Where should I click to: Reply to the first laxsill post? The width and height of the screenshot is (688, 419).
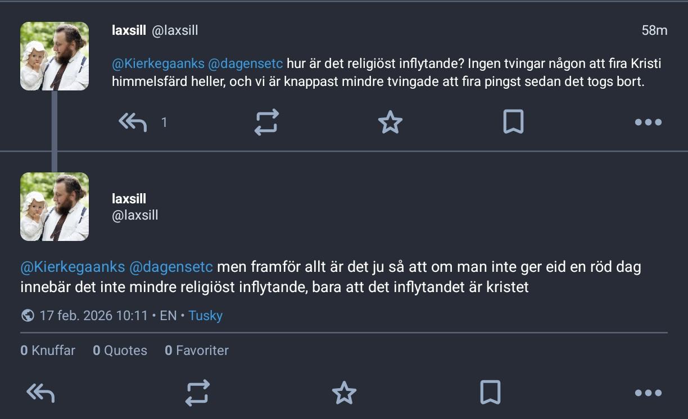point(133,122)
